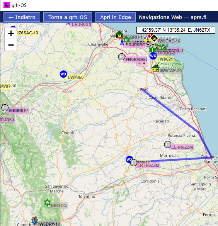This screenshot has width=218, height=226.
Task: Zoom out the map with minus button
Action: (11, 45)
